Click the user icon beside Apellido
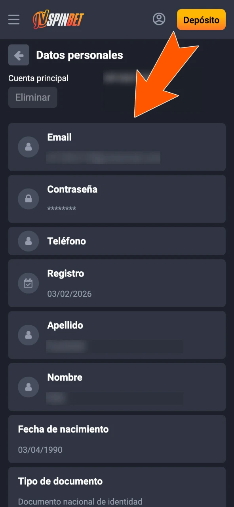The width and height of the screenshot is (234, 507). (x=28, y=335)
